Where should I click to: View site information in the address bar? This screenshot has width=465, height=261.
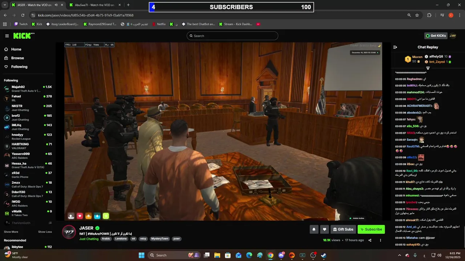pyautogui.click(x=33, y=15)
